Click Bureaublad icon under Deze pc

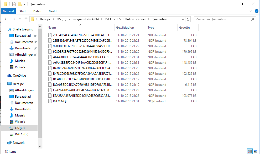[12, 97]
